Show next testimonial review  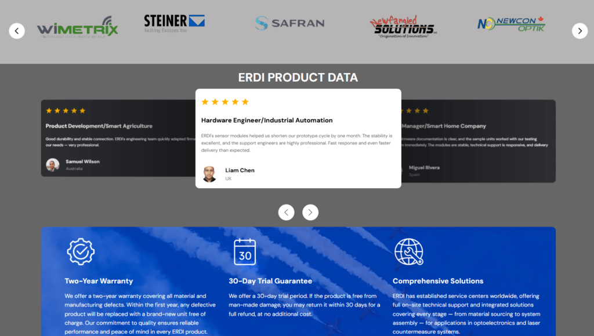(310, 213)
